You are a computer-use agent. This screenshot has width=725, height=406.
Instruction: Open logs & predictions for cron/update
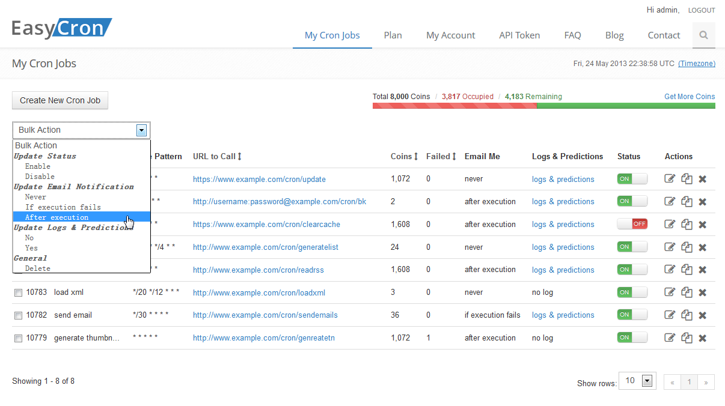pyautogui.click(x=563, y=179)
